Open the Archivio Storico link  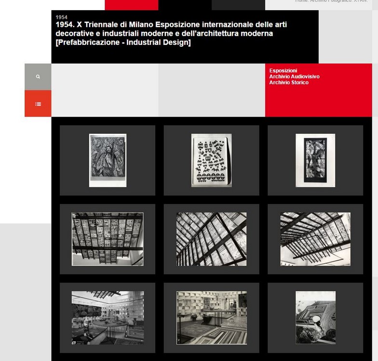tap(289, 83)
